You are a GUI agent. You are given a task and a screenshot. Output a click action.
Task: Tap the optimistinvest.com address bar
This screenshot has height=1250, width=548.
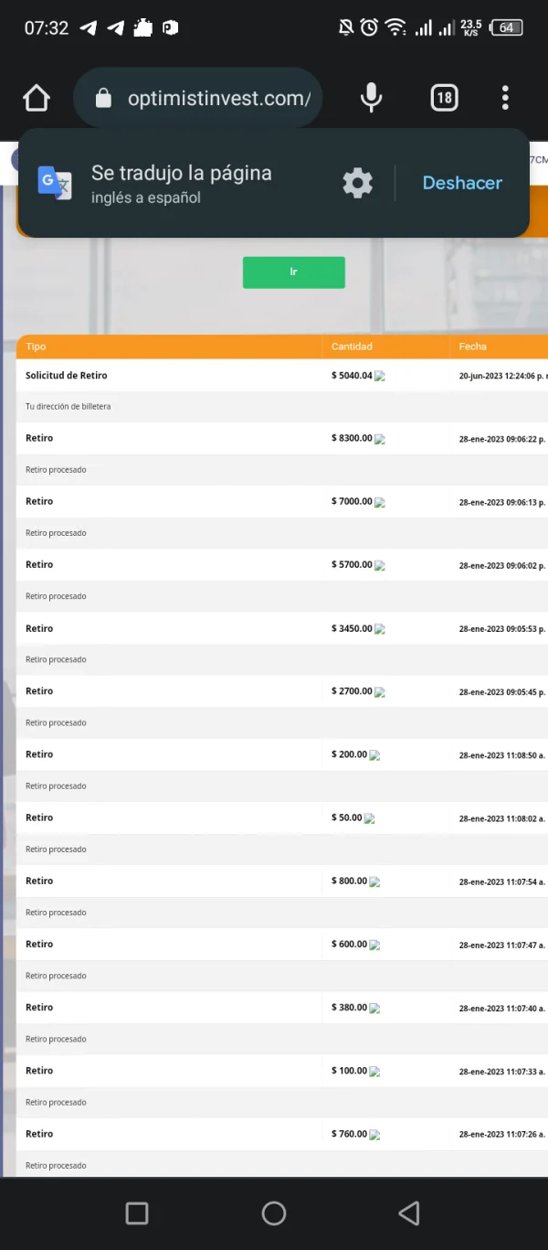coord(219,99)
